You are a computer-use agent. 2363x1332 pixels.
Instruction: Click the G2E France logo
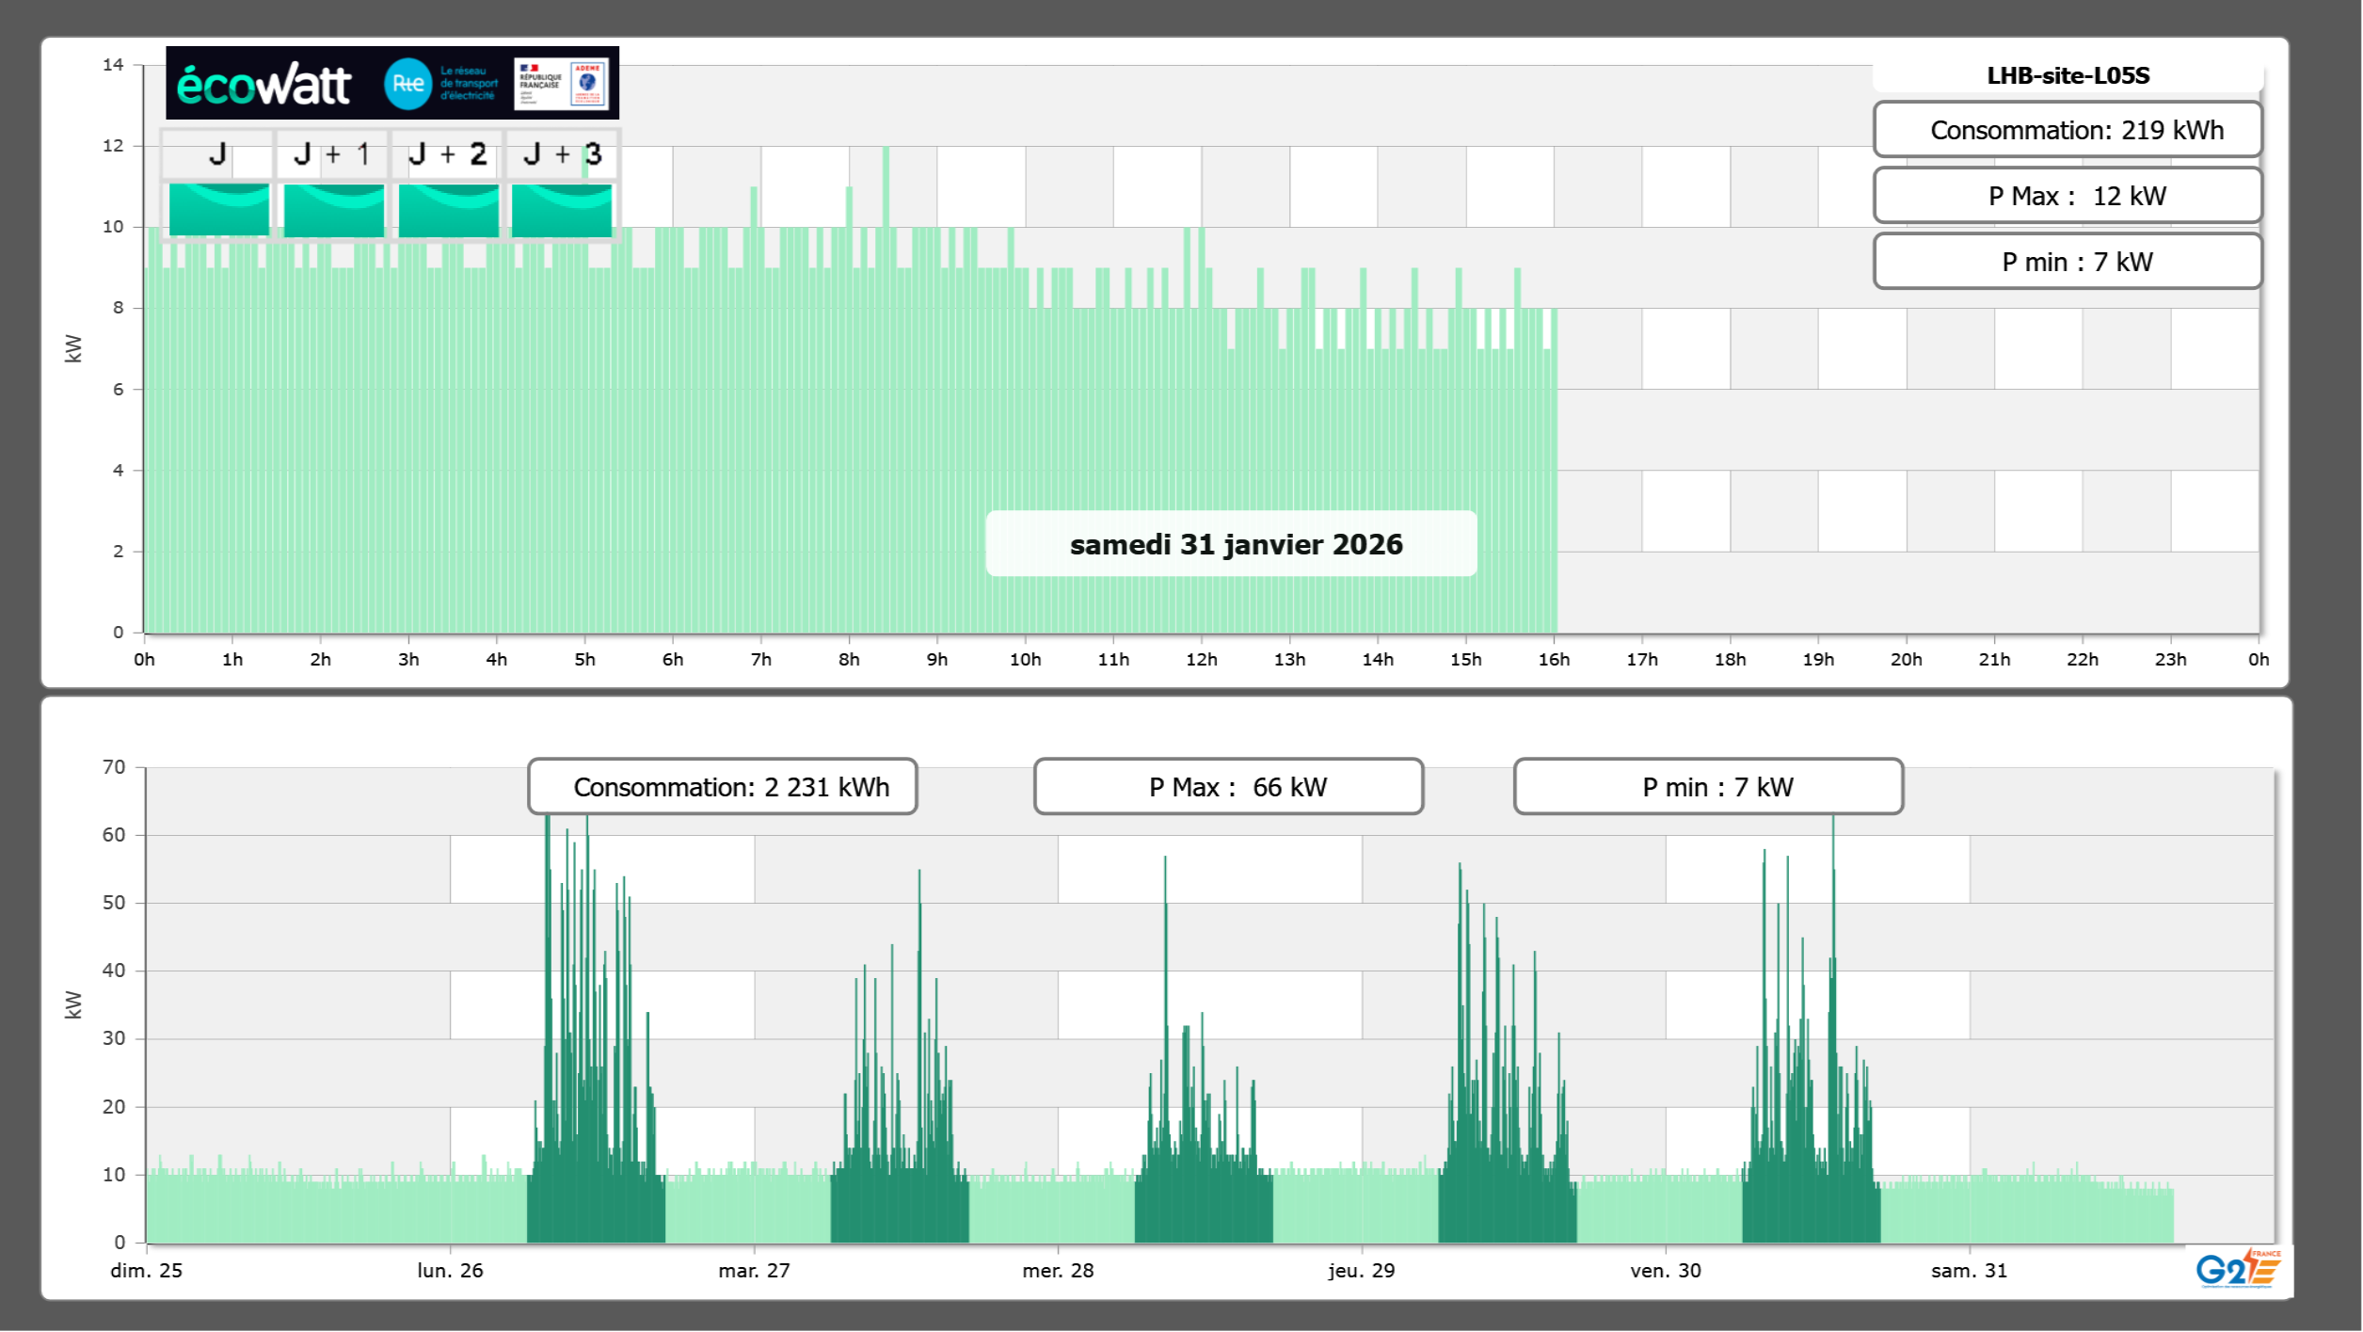pyautogui.click(x=2238, y=1269)
